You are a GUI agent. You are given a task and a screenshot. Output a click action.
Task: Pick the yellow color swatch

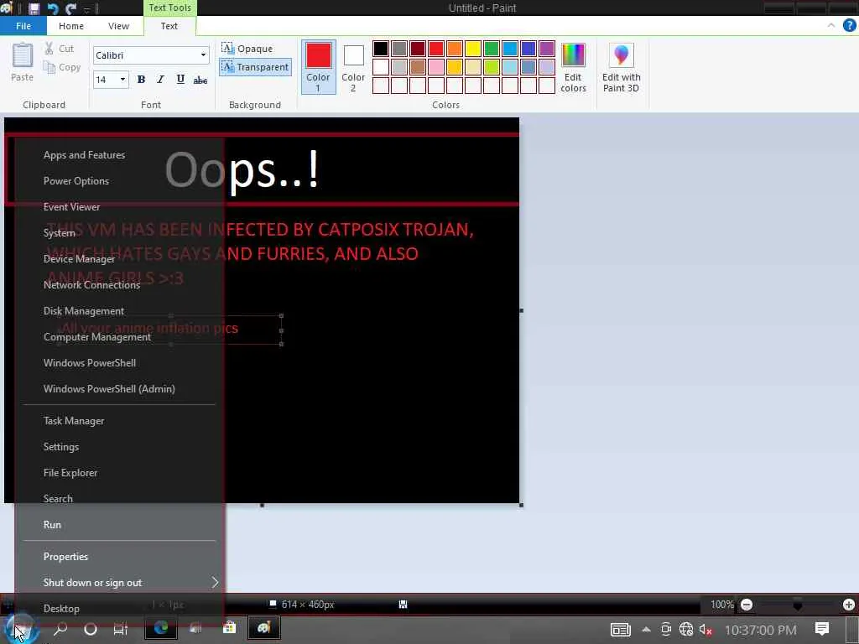pyautogui.click(x=473, y=49)
